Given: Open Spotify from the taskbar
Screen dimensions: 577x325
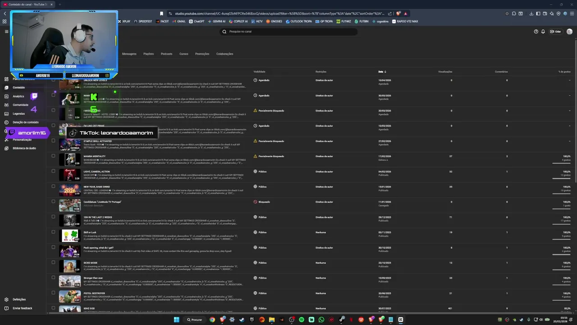Looking at the screenshot, I should click(302, 320).
